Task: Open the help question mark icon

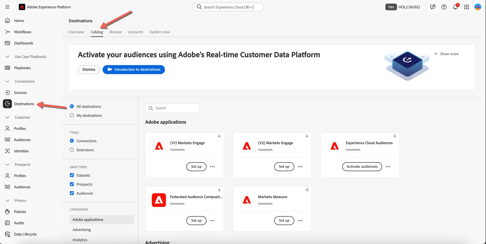Action: (x=444, y=7)
